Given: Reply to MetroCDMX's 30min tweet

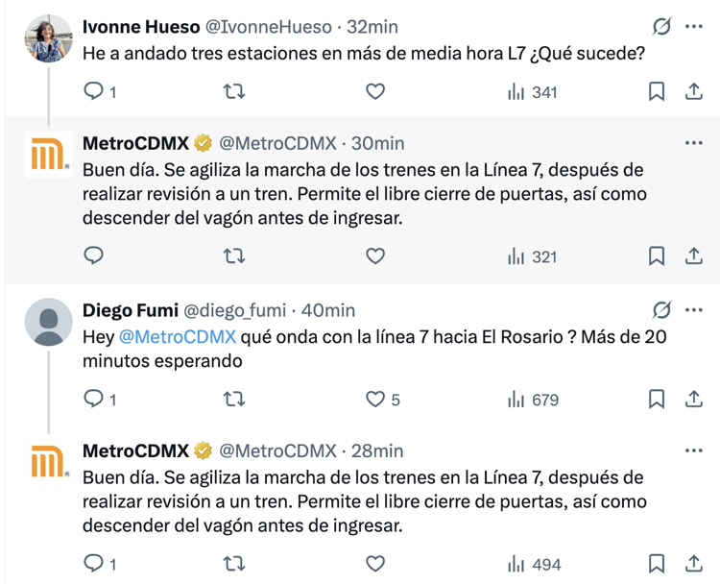Looking at the screenshot, I should point(94,256).
